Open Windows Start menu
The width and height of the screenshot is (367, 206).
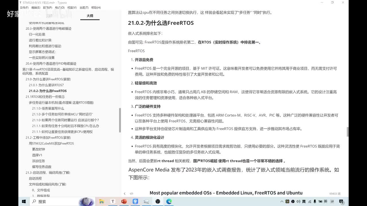click(x=24, y=201)
